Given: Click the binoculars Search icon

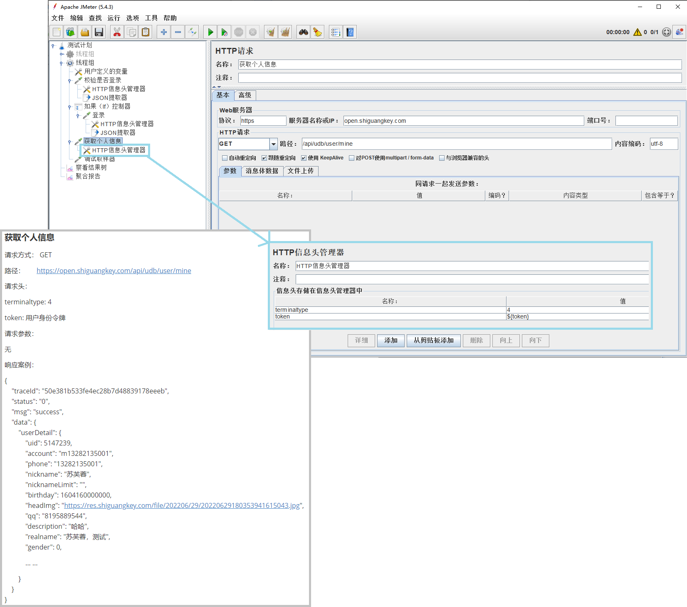Looking at the screenshot, I should click(303, 32).
